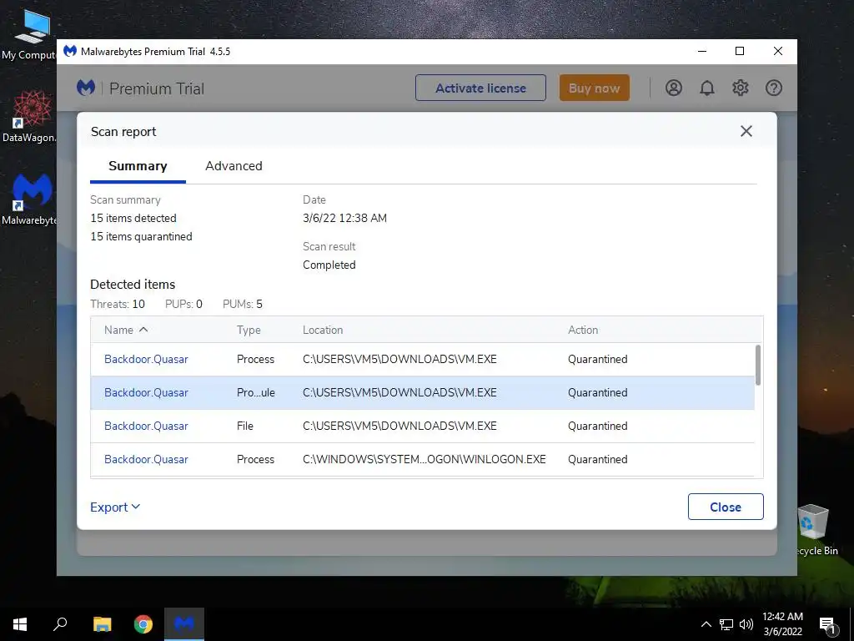Click the '3/6/22 12:38 AM' date text

point(344,218)
